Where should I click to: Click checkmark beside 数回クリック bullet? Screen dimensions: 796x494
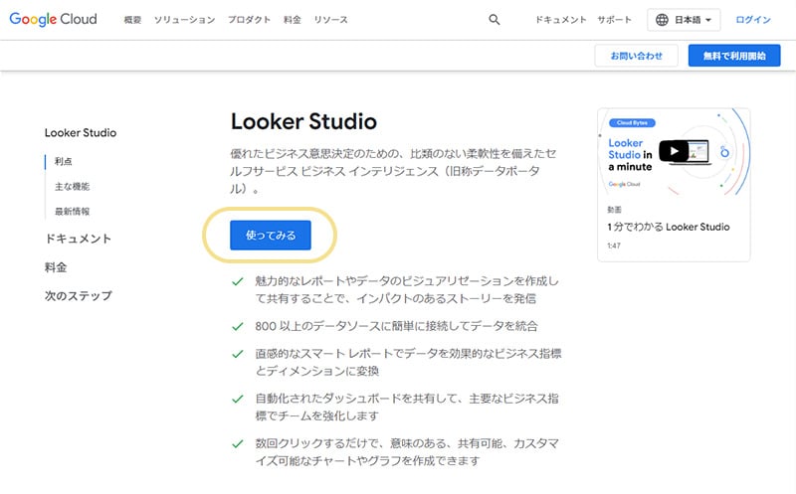point(238,444)
